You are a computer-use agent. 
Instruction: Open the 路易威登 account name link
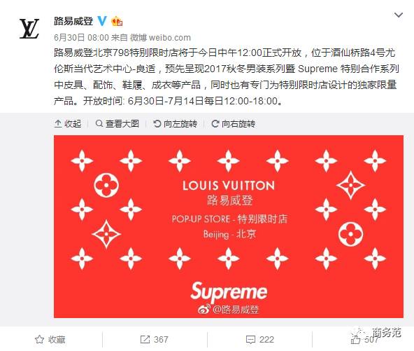73,21
